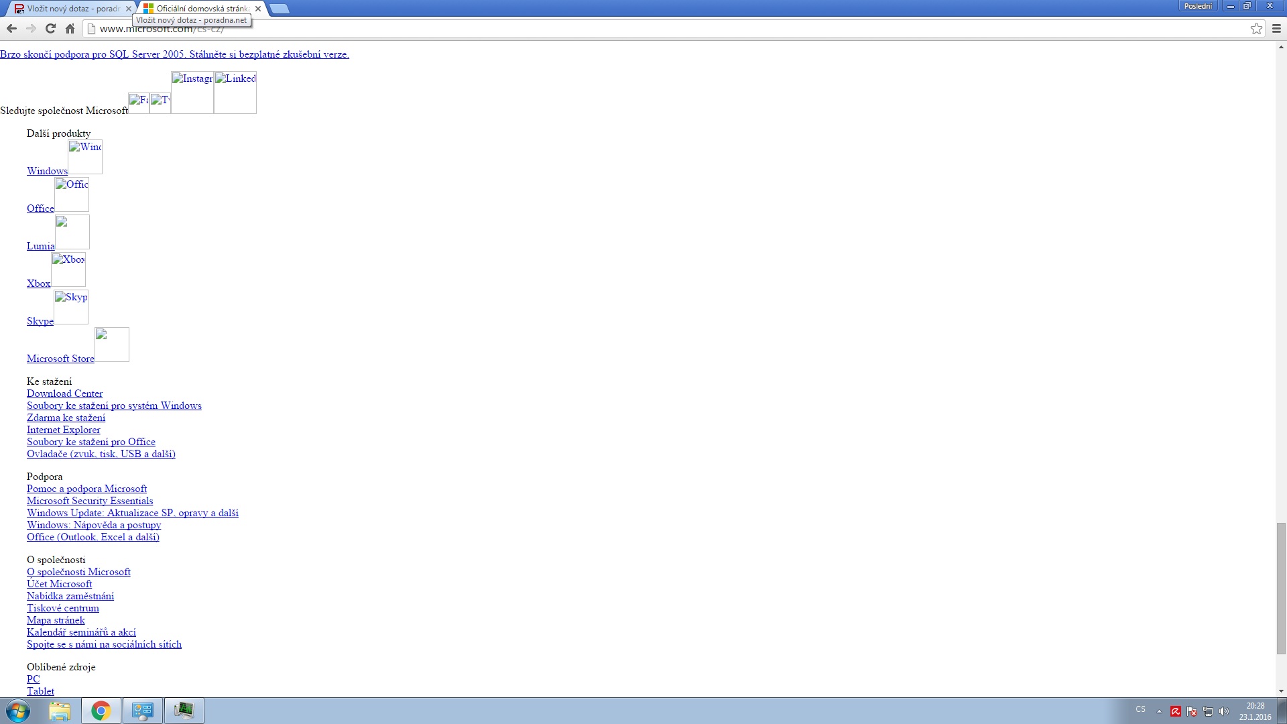Open Windows Start menu orb
The height and width of the screenshot is (724, 1287).
18,711
